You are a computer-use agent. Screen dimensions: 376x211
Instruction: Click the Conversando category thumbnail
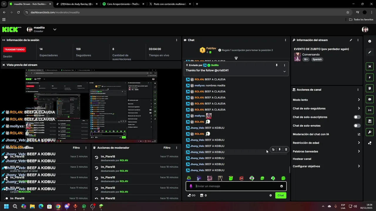(x=297, y=57)
